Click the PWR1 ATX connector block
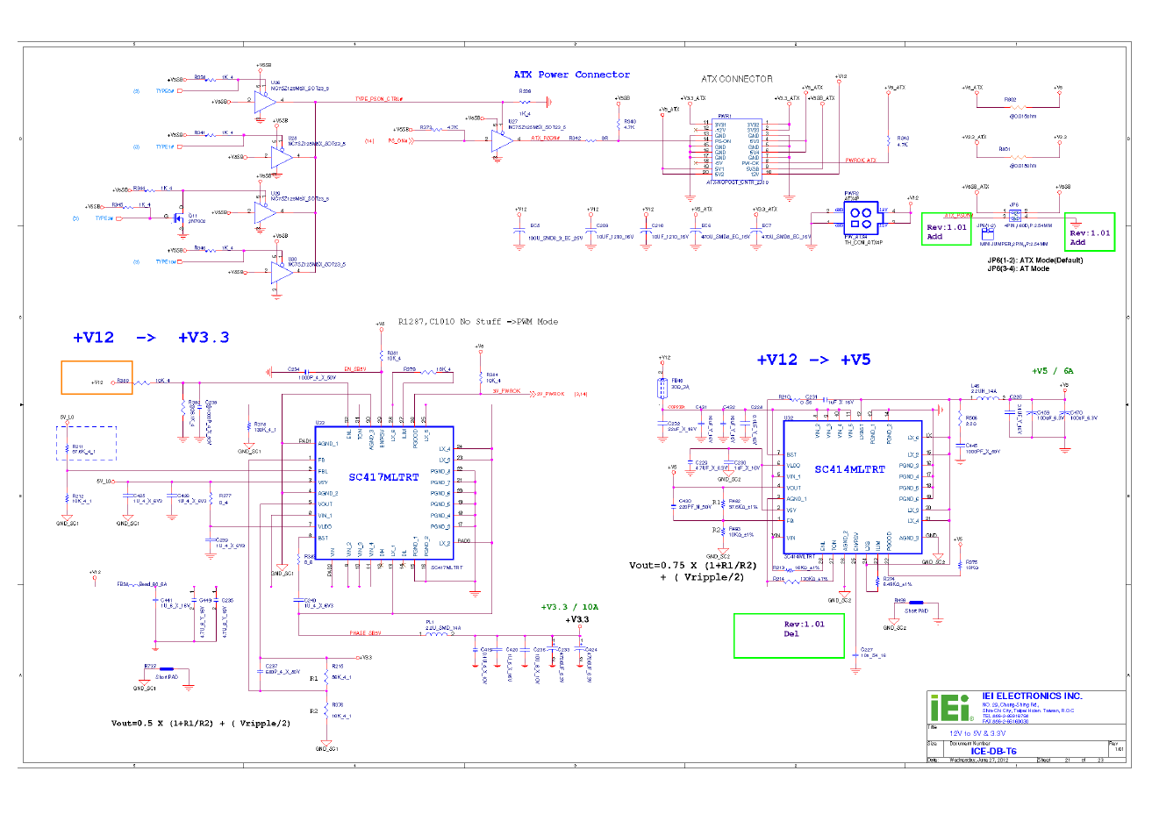This screenshot has height=814, width=1152. point(737,148)
